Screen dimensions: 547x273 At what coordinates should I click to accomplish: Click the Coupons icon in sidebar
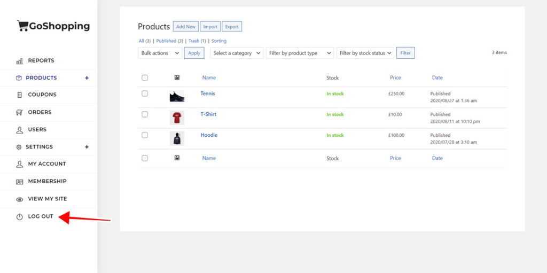(20, 95)
